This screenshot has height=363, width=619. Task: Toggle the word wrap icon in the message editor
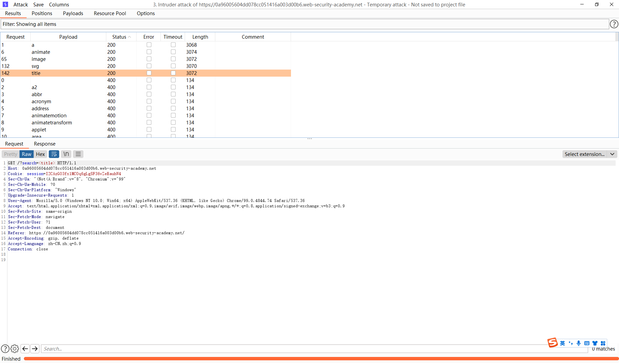[54, 154]
